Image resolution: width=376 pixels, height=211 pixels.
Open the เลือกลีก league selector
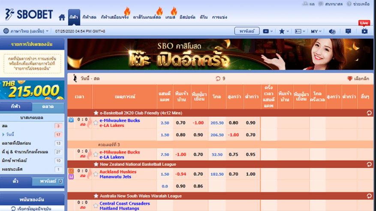tap(358, 78)
